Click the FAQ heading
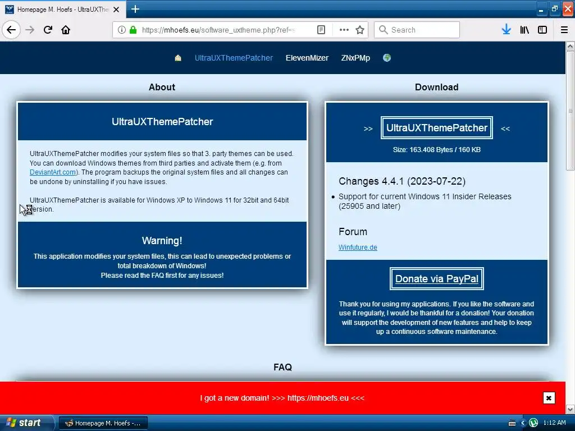The width and height of the screenshot is (575, 431). [x=282, y=367]
